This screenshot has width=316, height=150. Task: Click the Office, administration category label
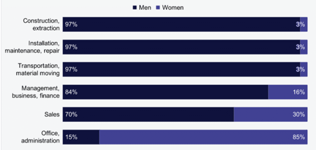(x=41, y=137)
